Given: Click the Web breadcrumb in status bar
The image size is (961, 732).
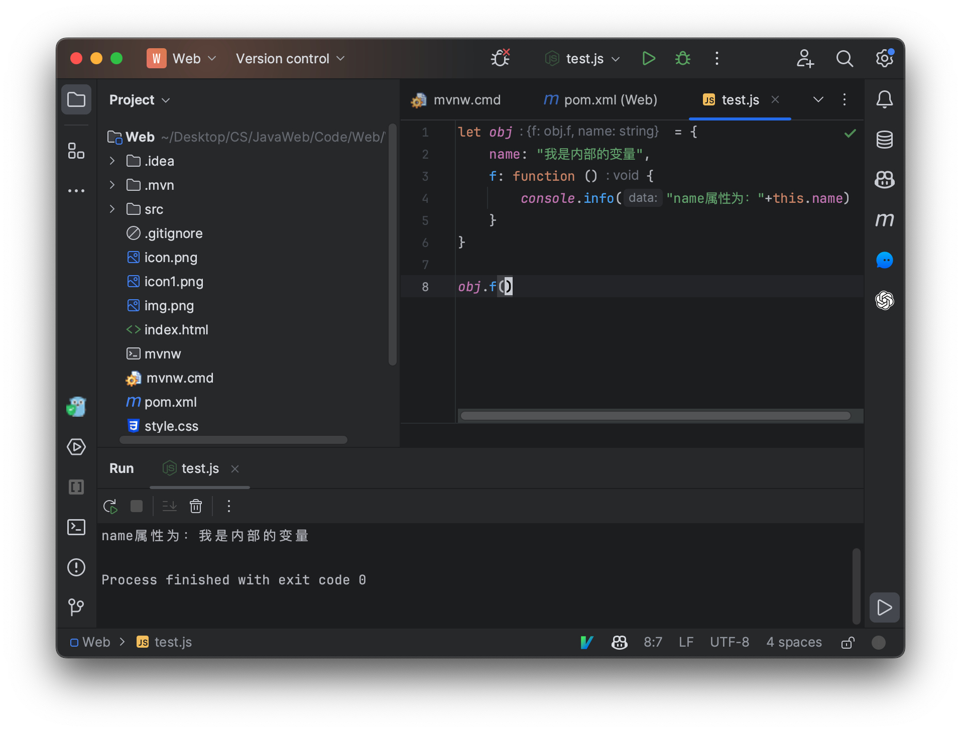Looking at the screenshot, I should click(90, 642).
